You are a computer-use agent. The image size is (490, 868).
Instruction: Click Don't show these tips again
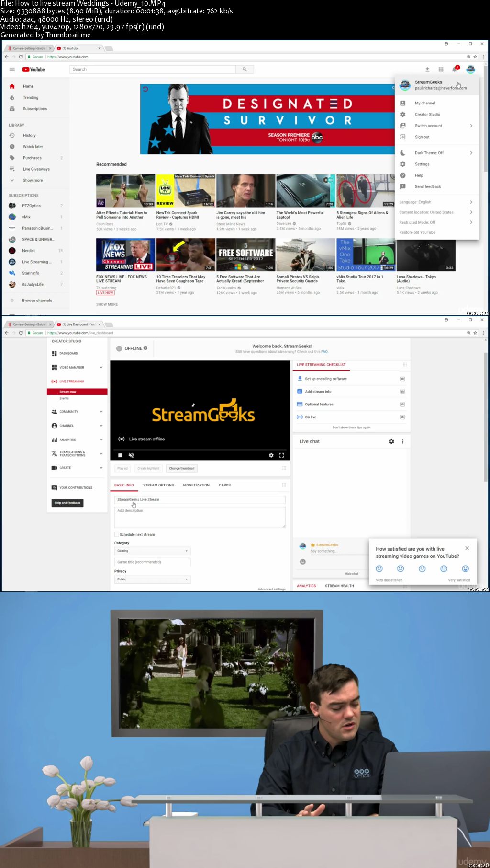[352, 428]
